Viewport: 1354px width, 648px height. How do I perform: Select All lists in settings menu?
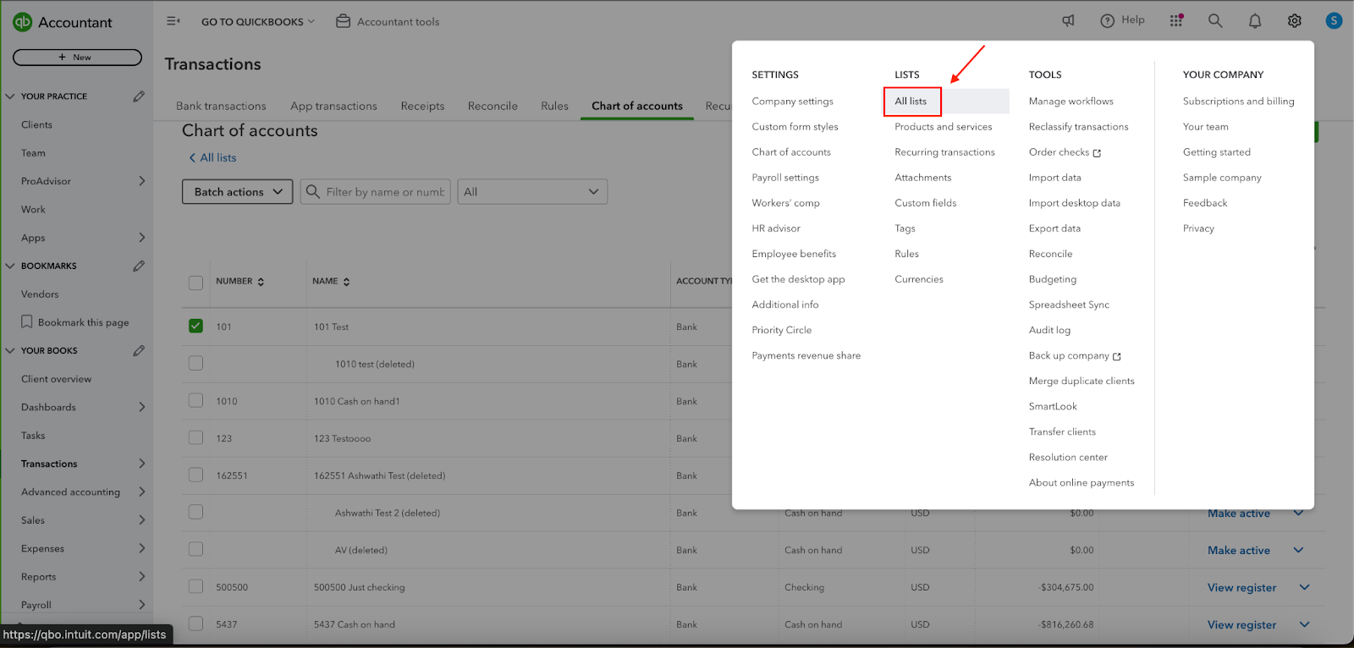coord(911,102)
